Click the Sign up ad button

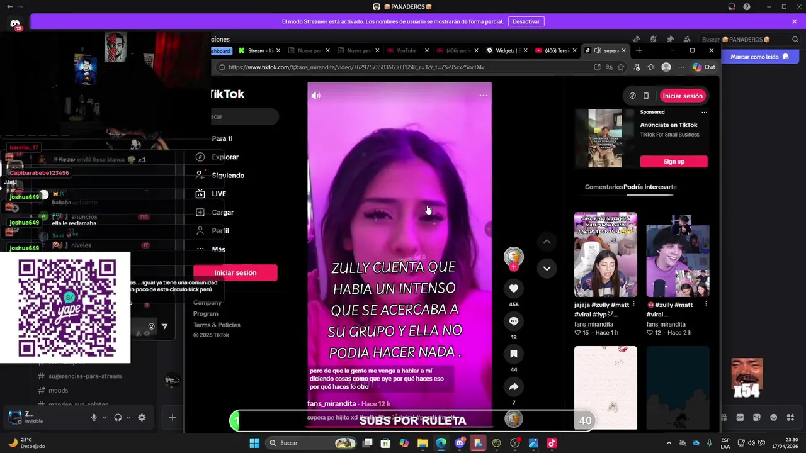[674, 162]
